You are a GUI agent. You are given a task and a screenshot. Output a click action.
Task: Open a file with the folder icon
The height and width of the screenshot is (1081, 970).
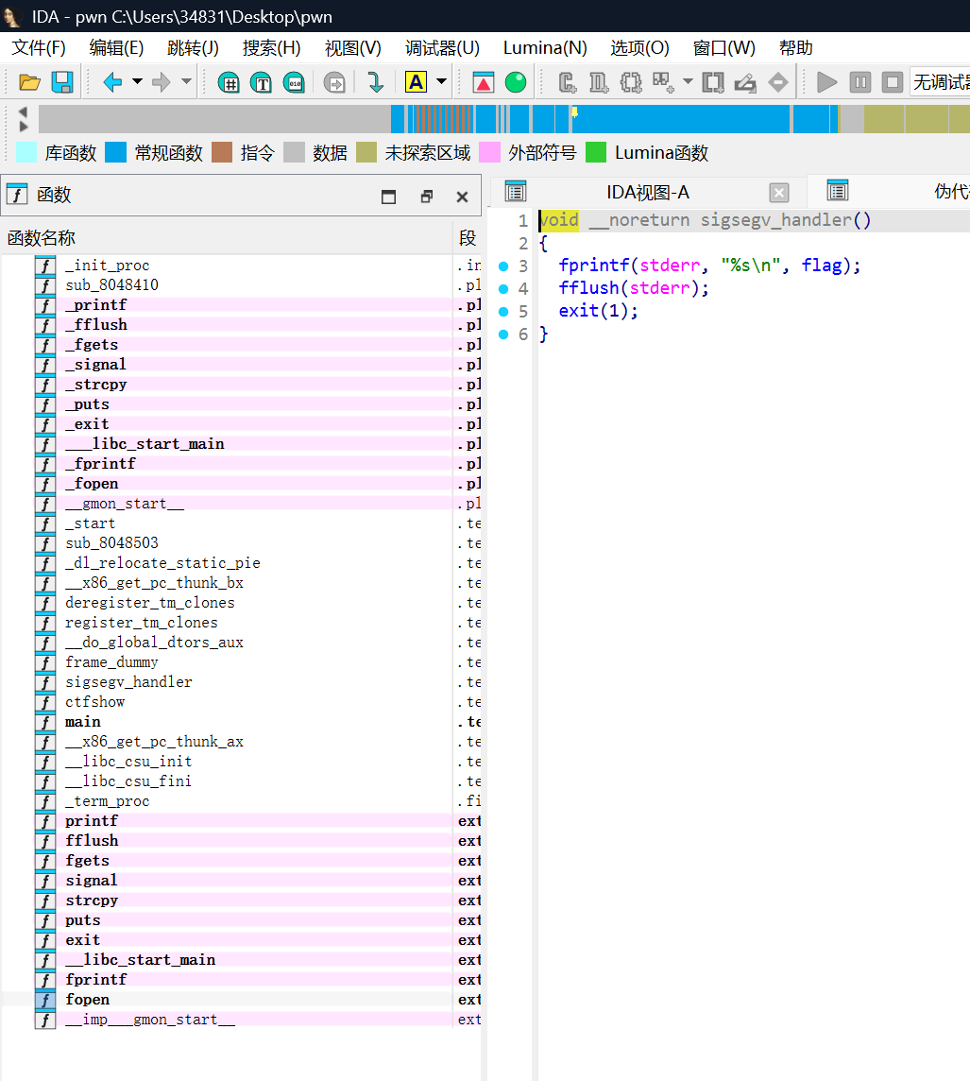pos(29,83)
